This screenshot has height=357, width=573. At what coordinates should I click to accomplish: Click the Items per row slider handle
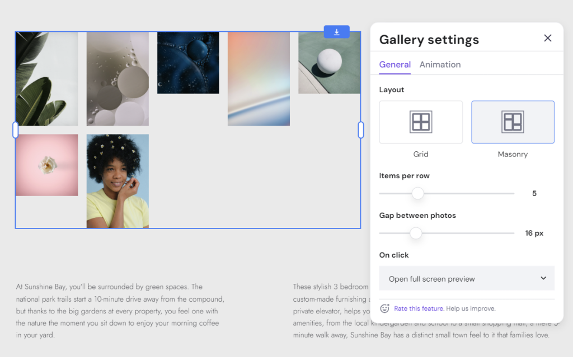[417, 193]
